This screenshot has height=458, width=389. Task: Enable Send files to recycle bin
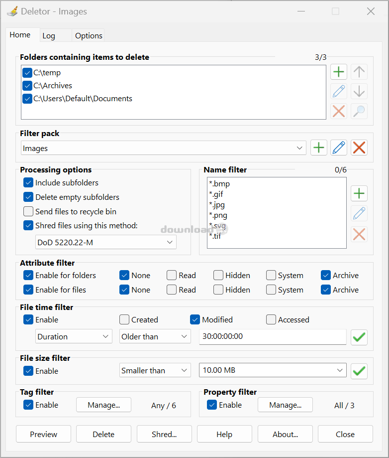(x=28, y=211)
